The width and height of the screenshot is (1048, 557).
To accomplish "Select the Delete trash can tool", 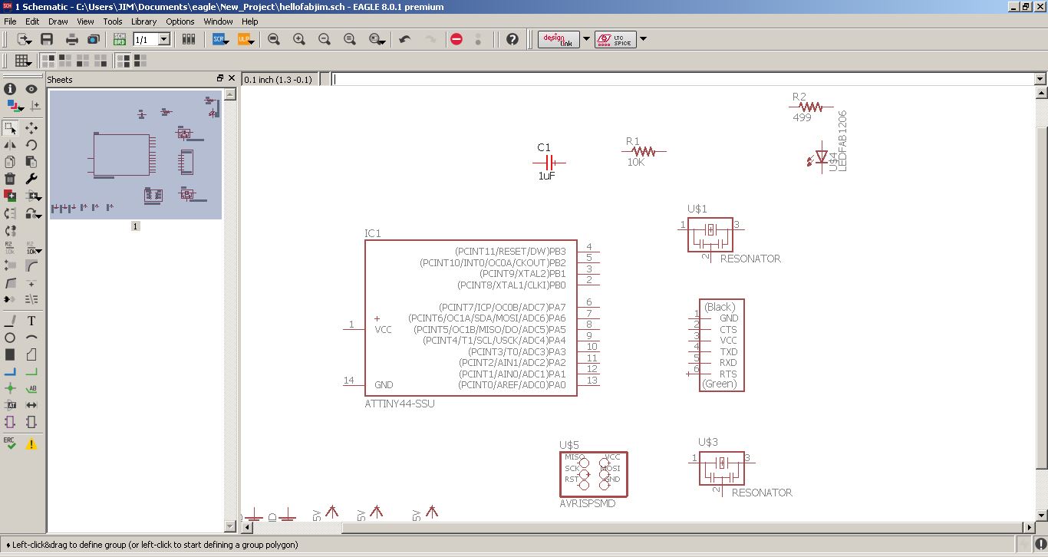I will coord(10,179).
